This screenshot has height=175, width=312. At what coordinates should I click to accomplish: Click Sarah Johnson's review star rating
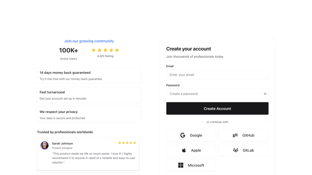127,143
